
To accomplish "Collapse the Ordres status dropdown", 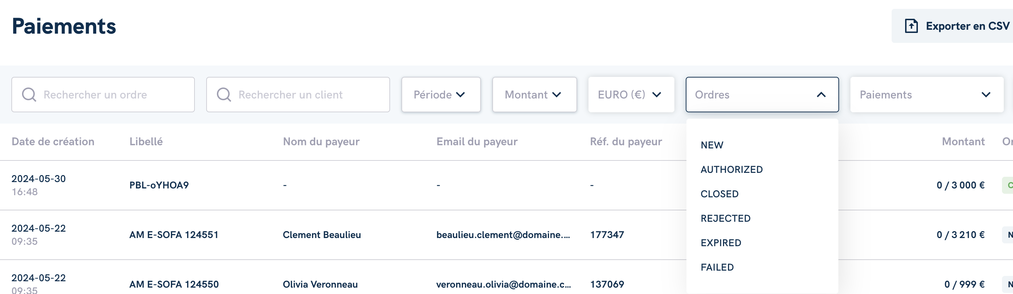I will pos(762,95).
